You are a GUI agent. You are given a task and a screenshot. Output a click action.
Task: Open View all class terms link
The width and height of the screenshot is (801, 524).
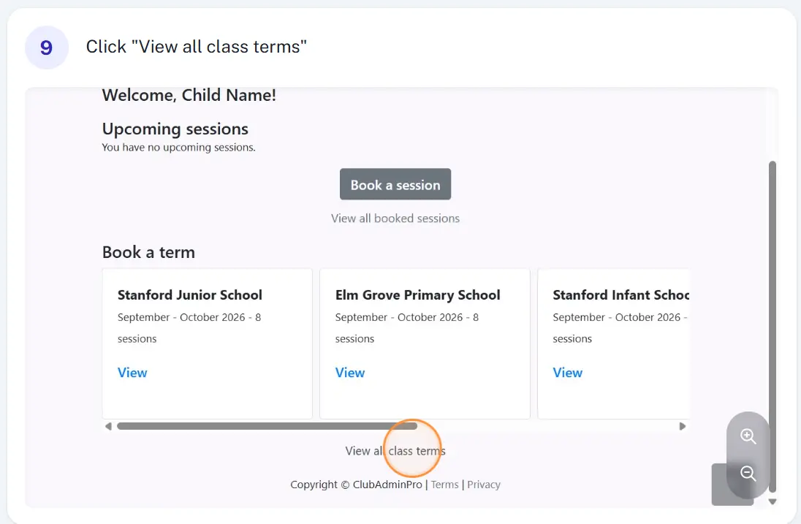coord(395,451)
